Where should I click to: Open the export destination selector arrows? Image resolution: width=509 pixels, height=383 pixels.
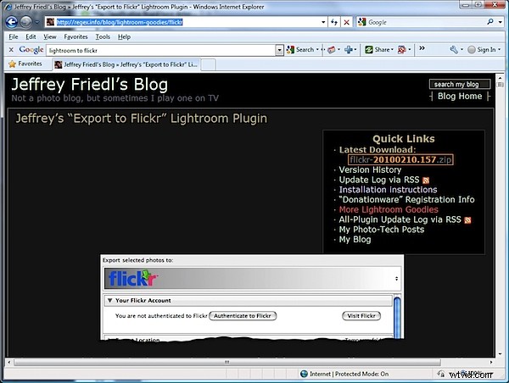coord(397,279)
